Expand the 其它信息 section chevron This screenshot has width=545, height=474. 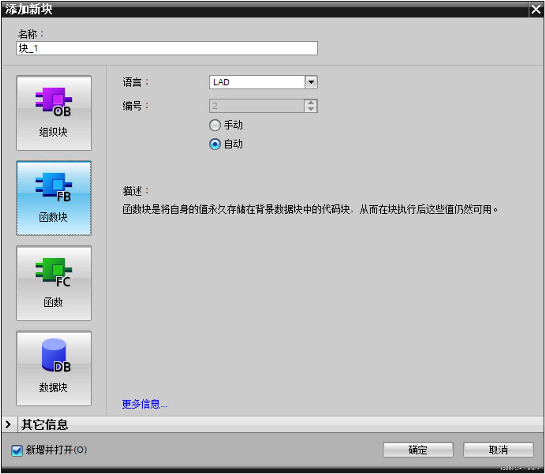tap(8, 424)
